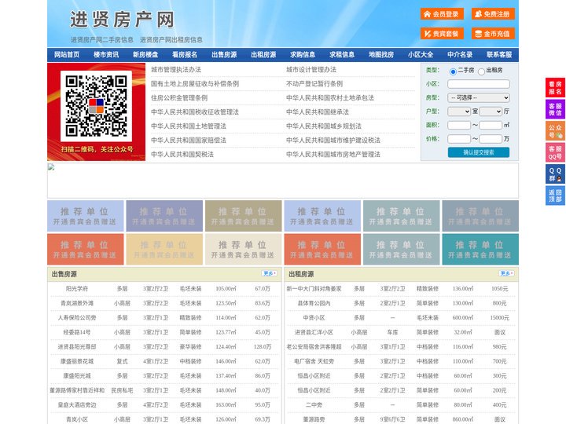Select 求购信息 in the navigation bar
The width and height of the screenshot is (566, 424).
[x=303, y=55]
